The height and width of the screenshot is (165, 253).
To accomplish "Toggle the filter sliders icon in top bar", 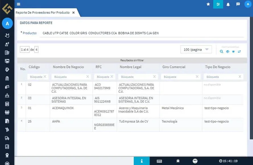I will pyautogui.click(x=218, y=4).
